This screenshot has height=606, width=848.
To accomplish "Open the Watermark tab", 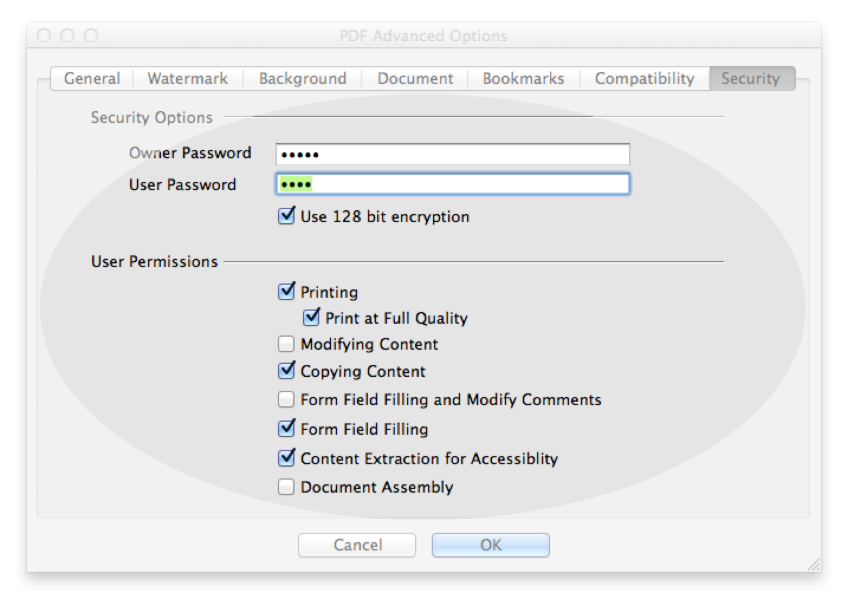I will coord(187,79).
